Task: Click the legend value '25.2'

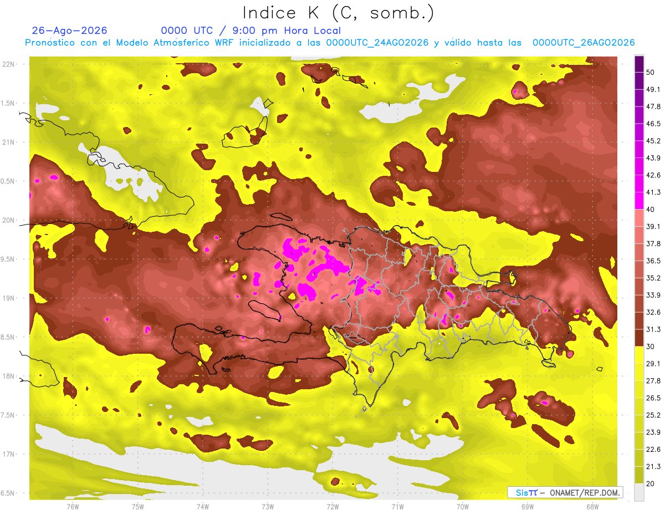Action: 653,415
